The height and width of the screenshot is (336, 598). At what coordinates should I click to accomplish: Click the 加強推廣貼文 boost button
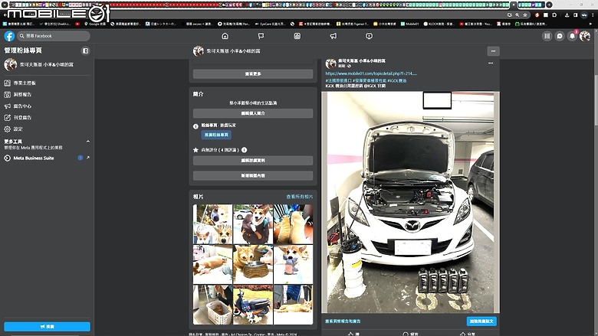[481, 321]
